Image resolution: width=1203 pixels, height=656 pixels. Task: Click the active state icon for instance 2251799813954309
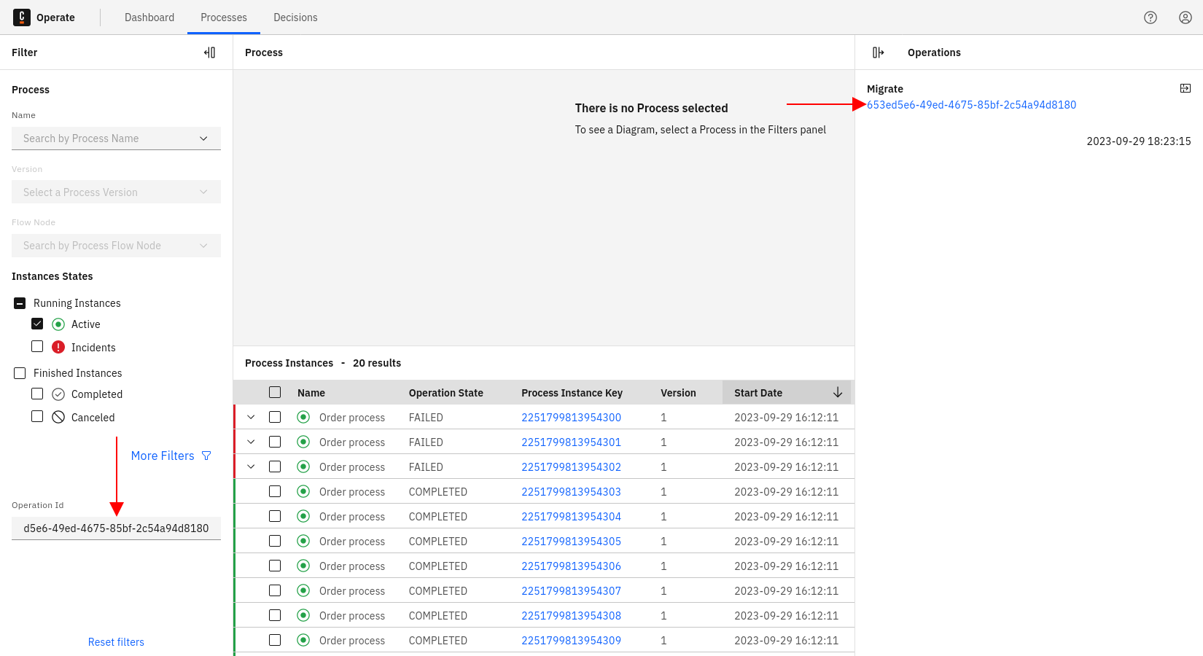303,640
